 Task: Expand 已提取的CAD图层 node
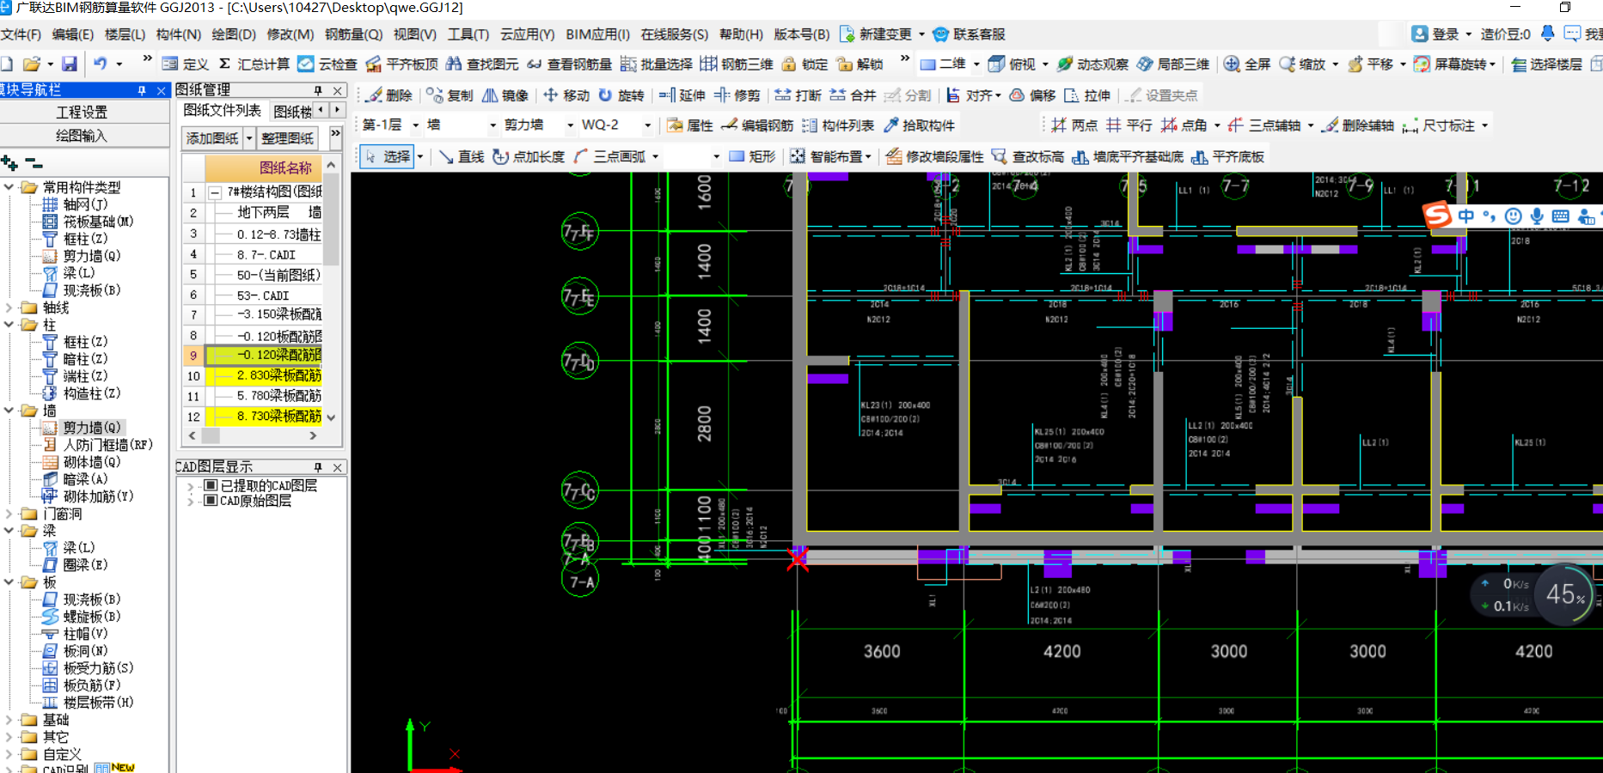[x=190, y=486]
